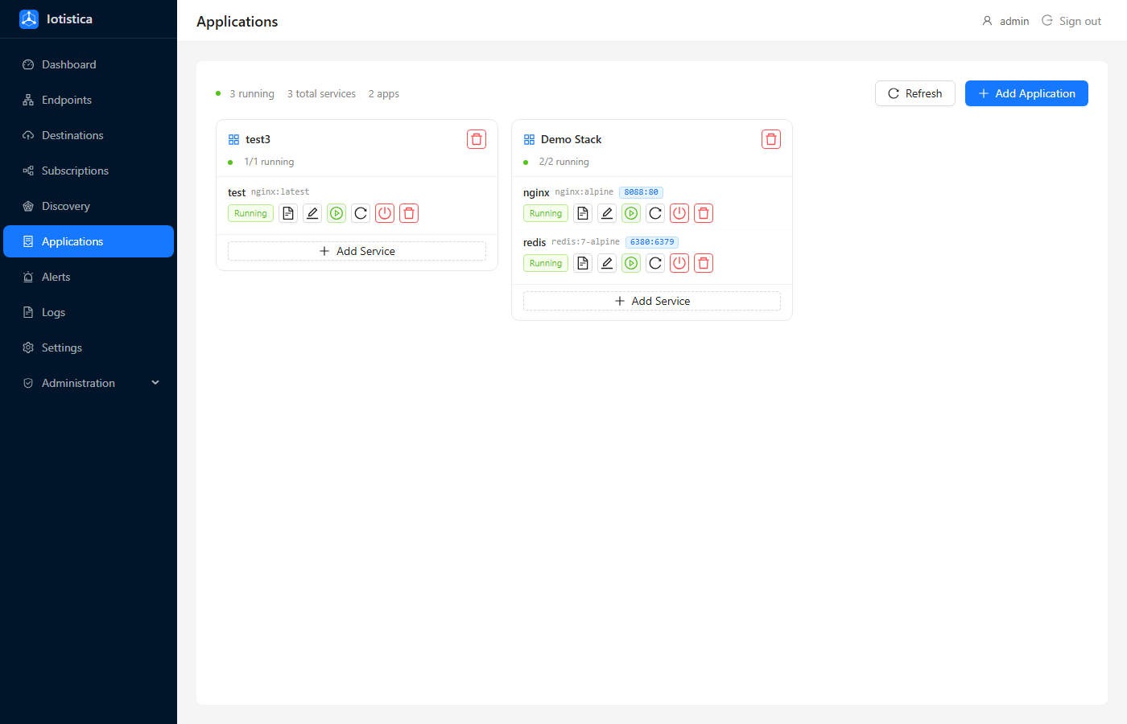The width and height of the screenshot is (1127, 724).
Task: Delete the redis service
Action: 704,263
